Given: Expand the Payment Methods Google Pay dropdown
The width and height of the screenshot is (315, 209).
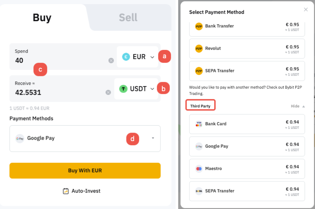Looking at the screenshot, I should point(153,138).
